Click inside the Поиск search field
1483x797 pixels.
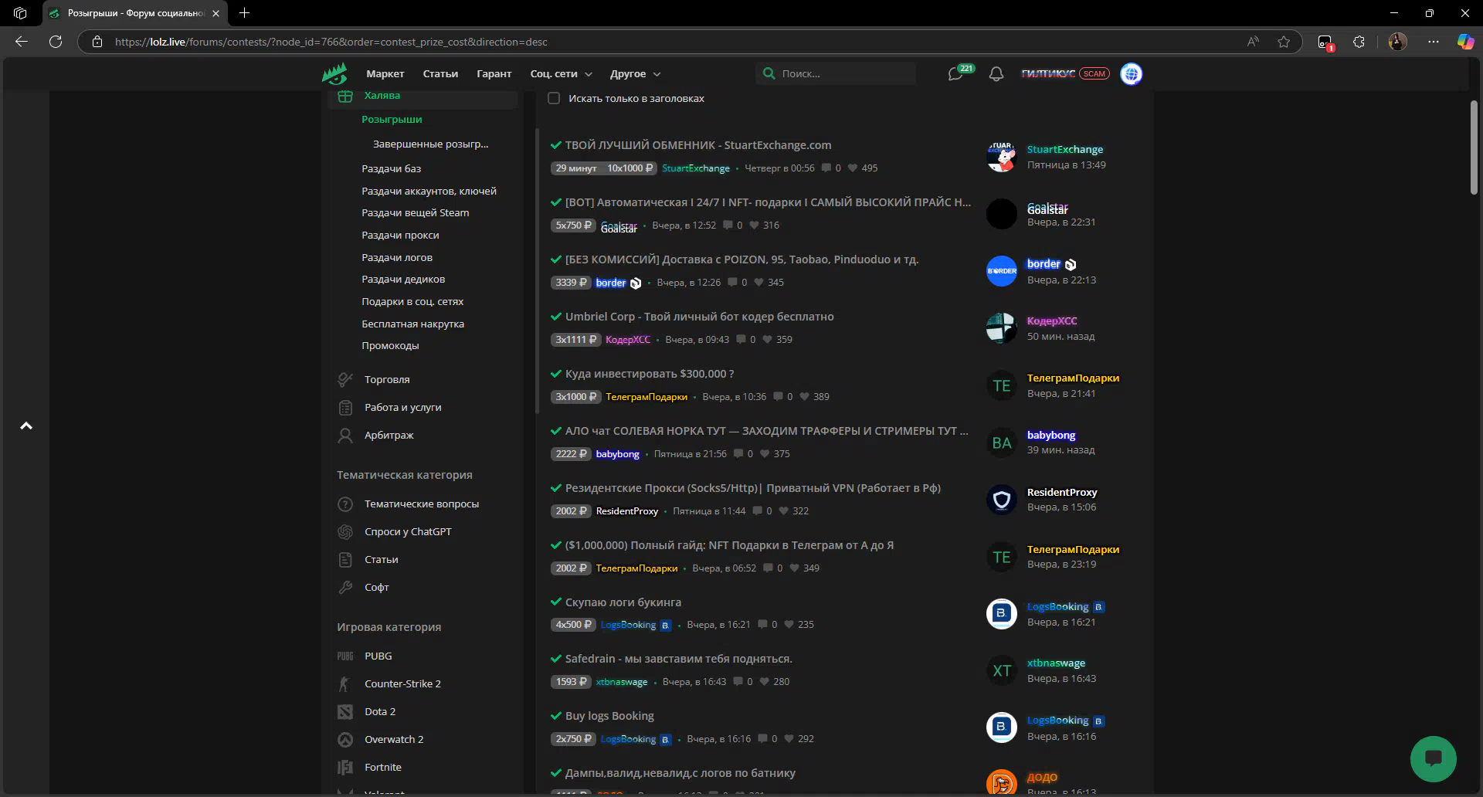836,73
